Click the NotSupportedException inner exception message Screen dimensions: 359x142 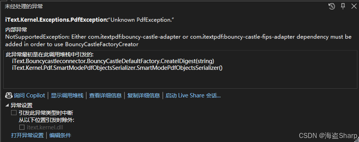pos(179,41)
